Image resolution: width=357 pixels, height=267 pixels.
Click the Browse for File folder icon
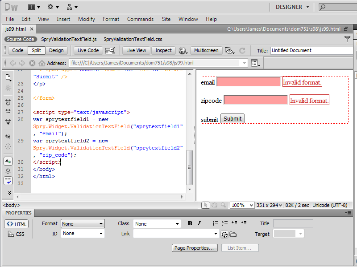click(233, 234)
